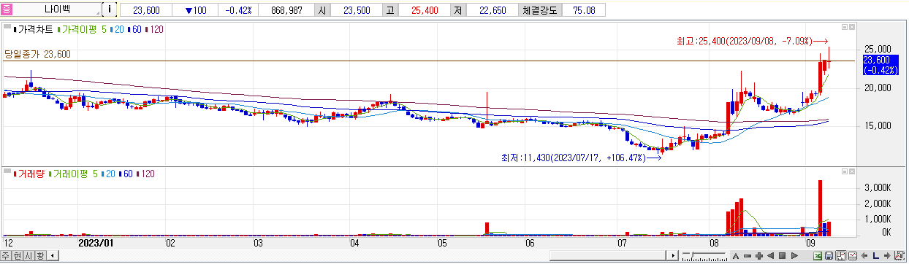Click the 2023/01 date axis label
909x264 pixels.
96,242
